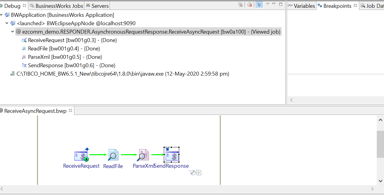Screen dimensions: 384x195
Task: Click the editor horizontal scrollbar left arrow
Action: (2, 189)
